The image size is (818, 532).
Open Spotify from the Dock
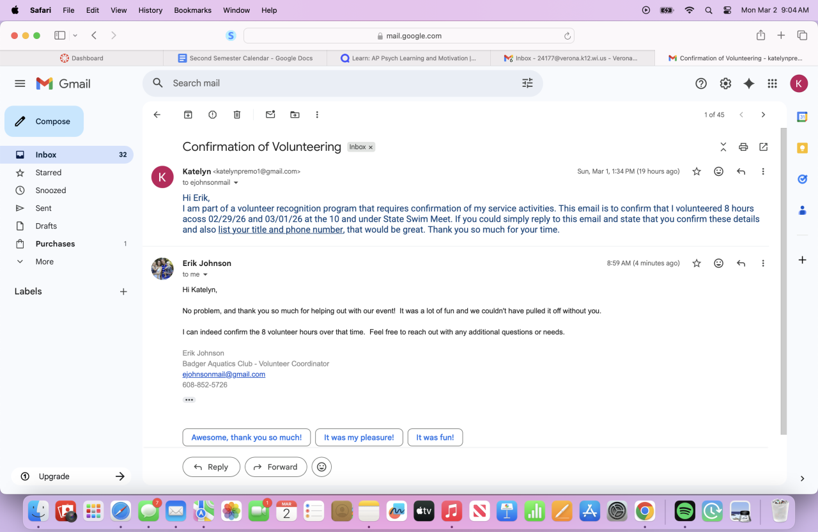coord(684,511)
